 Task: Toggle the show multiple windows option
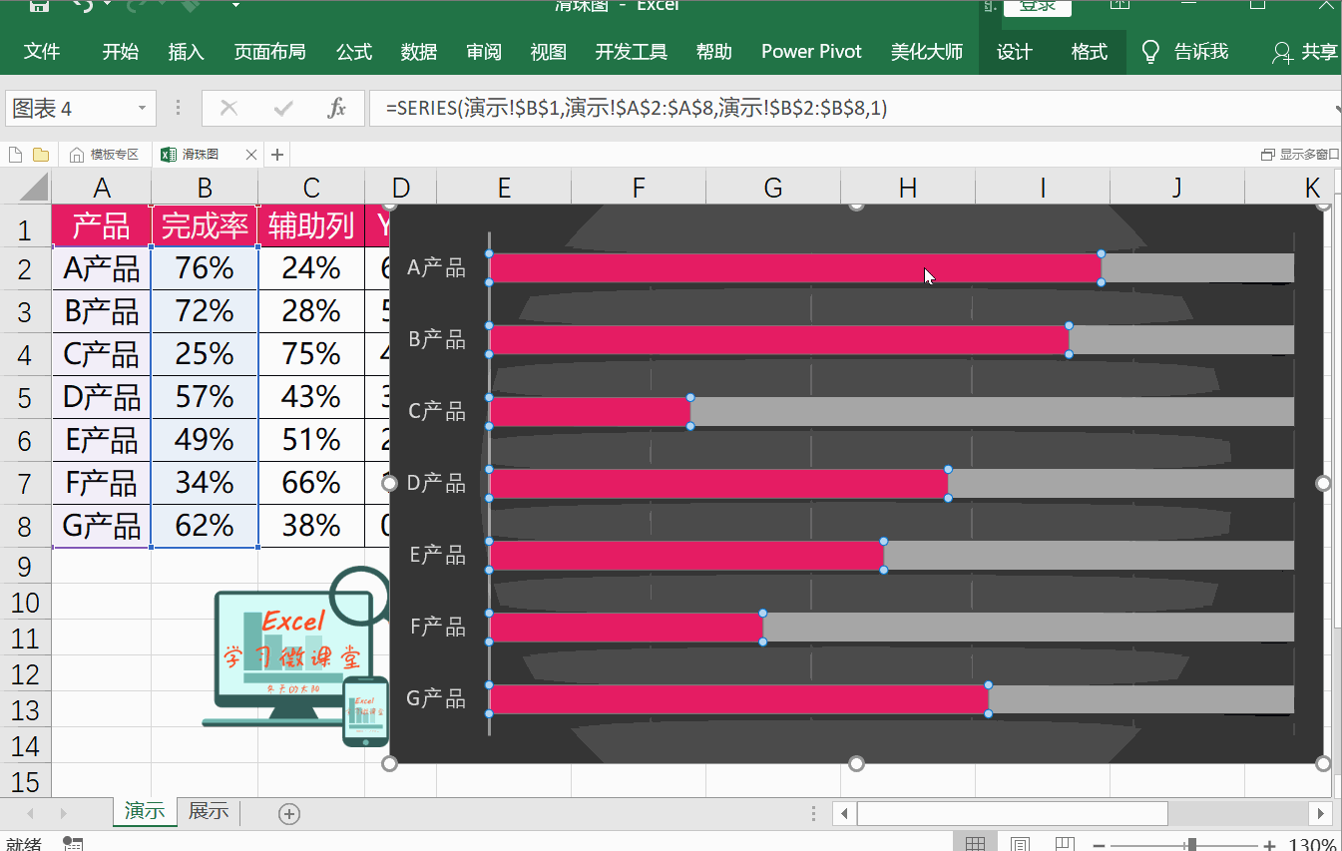tap(1300, 155)
